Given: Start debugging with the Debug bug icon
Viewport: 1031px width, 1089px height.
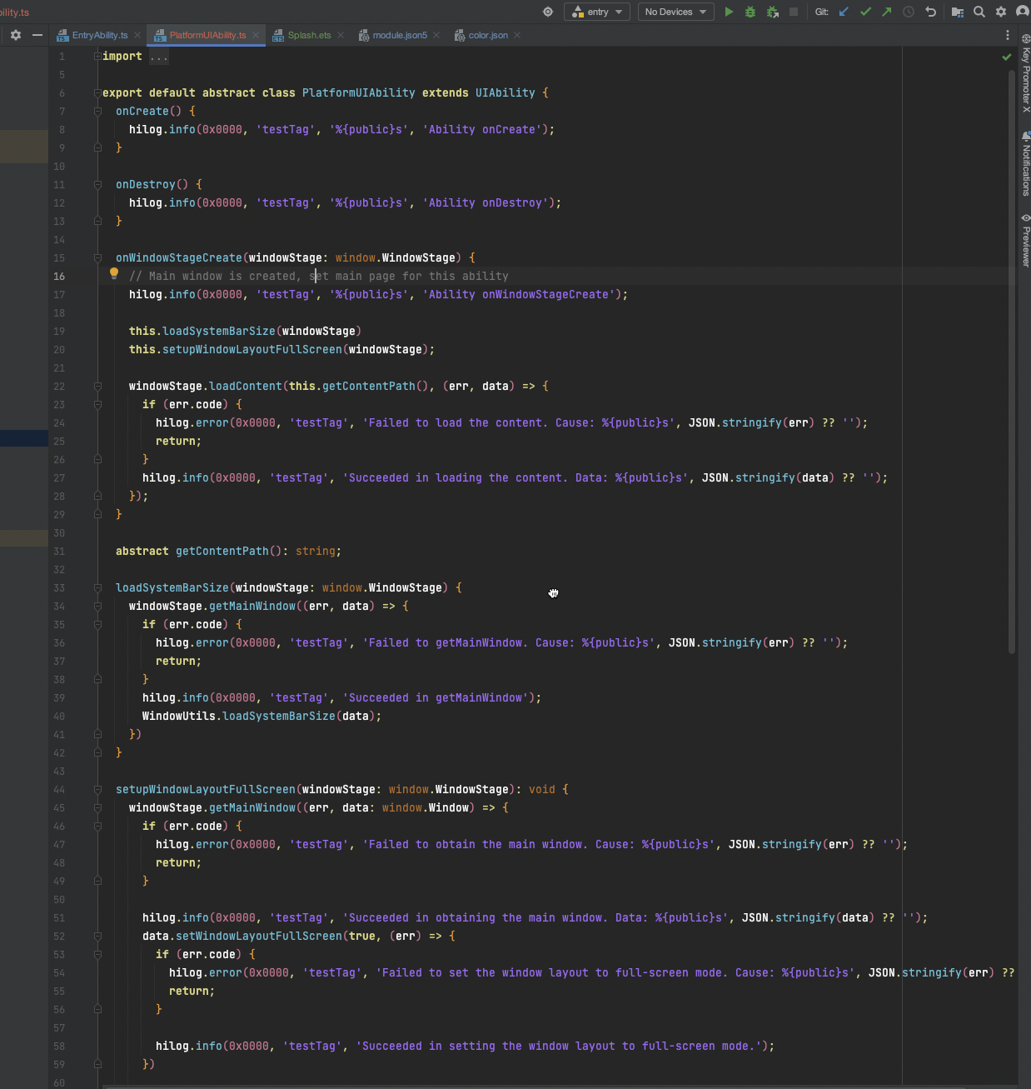Looking at the screenshot, I should point(750,12).
